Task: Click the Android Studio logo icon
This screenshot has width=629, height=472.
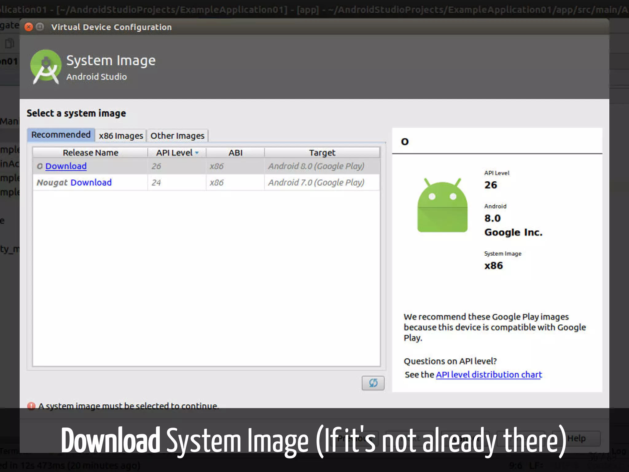Action: click(x=46, y=67)
